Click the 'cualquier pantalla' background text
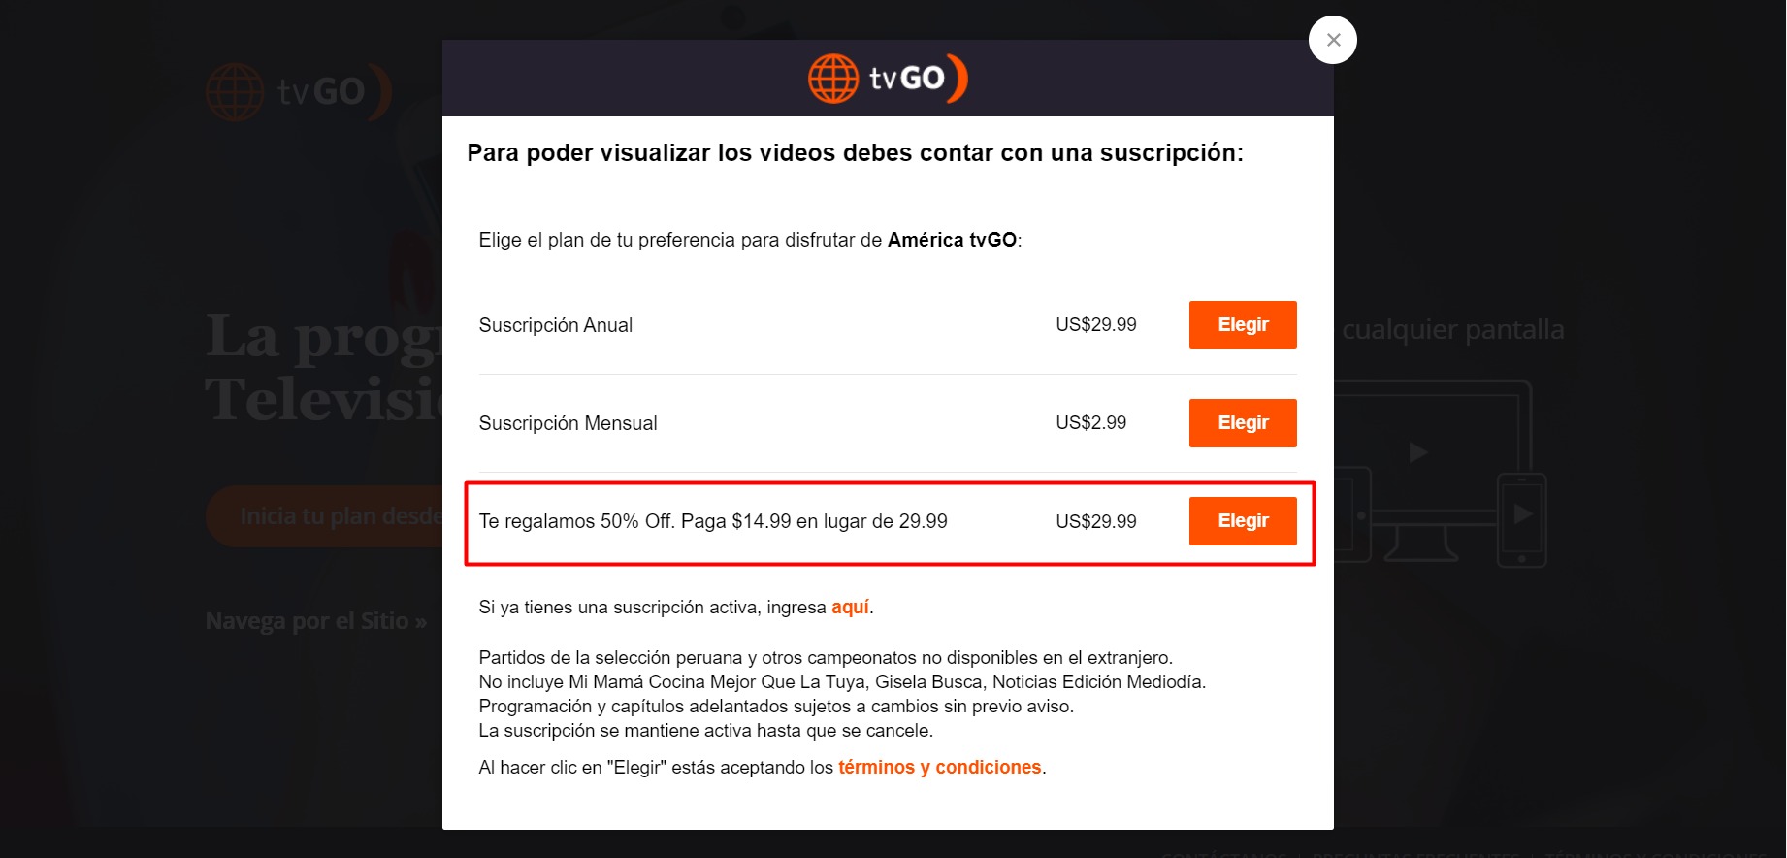Image resolution: width=1787 pixels, height=858 pixels. point(1453,330)
